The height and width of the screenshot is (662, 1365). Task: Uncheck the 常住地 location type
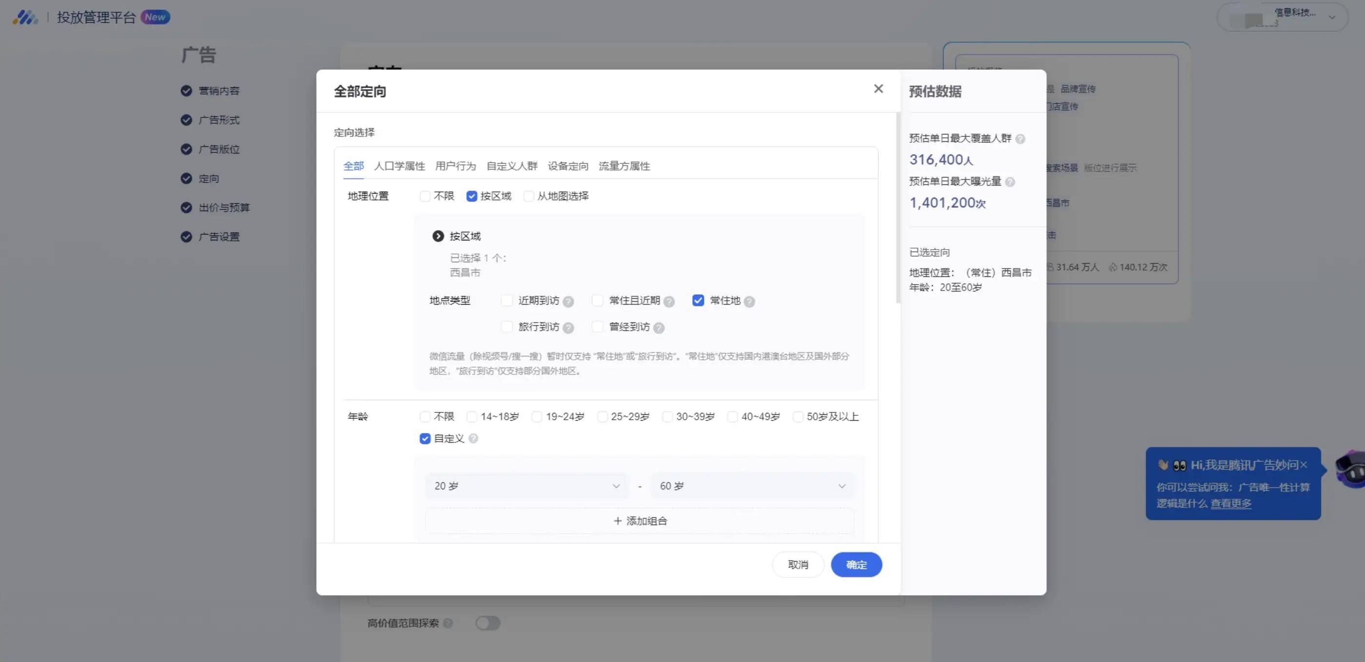tap(698, 300)
